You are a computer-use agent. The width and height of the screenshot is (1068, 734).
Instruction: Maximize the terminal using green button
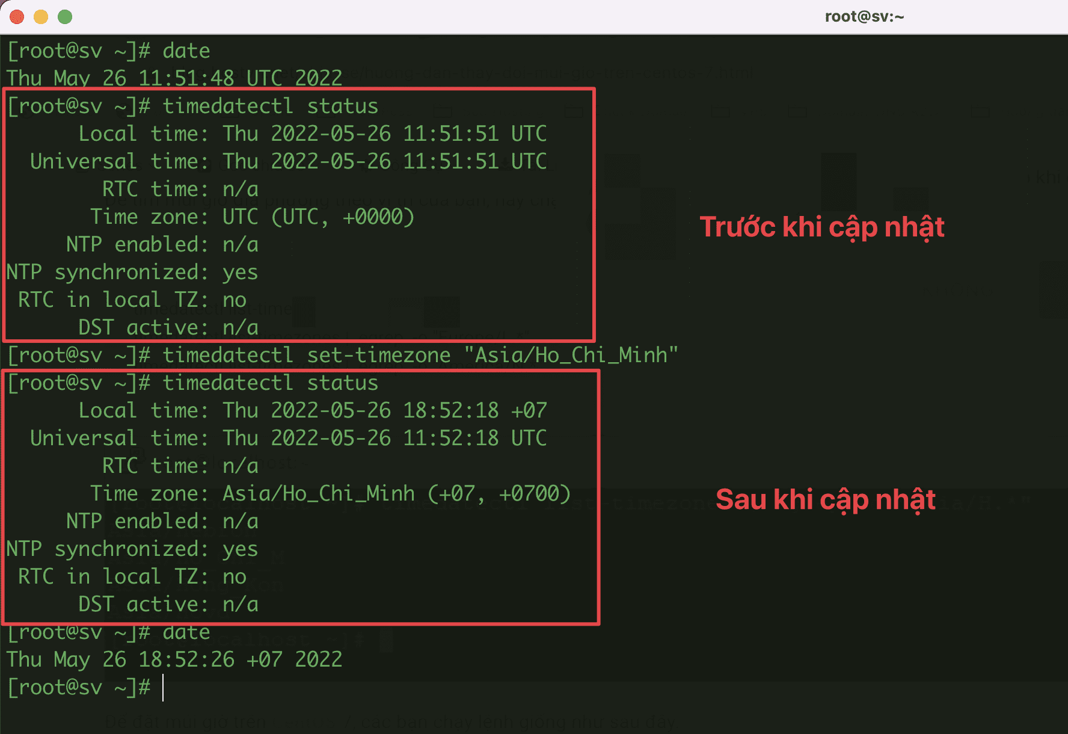tap(65, 17)
